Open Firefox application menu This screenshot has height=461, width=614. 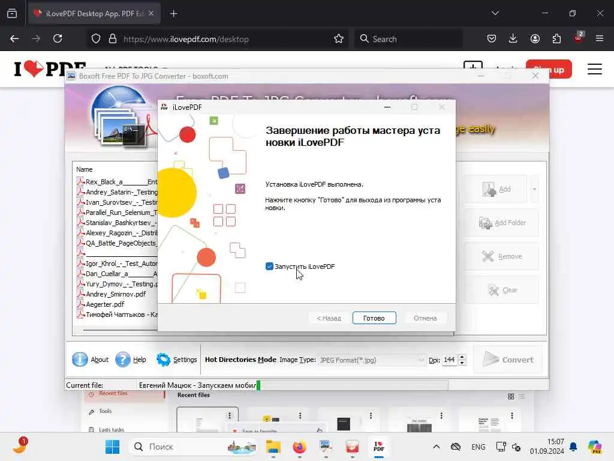pyautogui.click(x=600, y=39)
